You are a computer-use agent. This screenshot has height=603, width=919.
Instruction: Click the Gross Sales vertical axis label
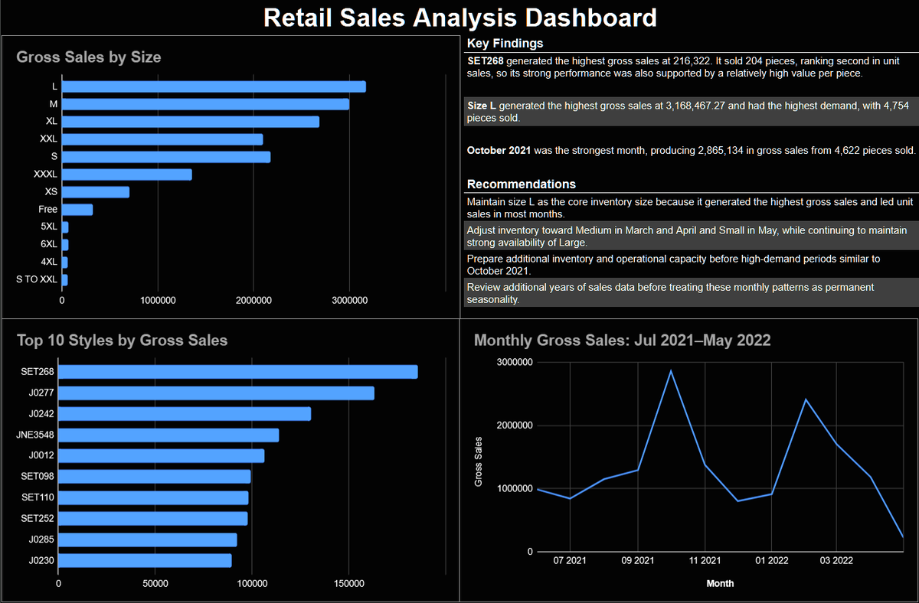[x=479, y=461]
